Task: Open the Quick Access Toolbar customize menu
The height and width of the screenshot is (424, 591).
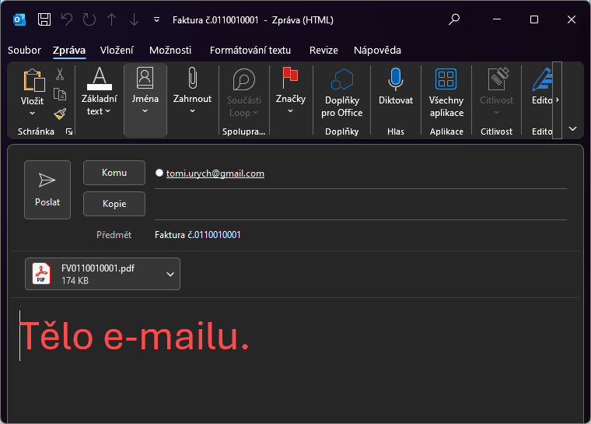Action: click(x=156, y=19)
